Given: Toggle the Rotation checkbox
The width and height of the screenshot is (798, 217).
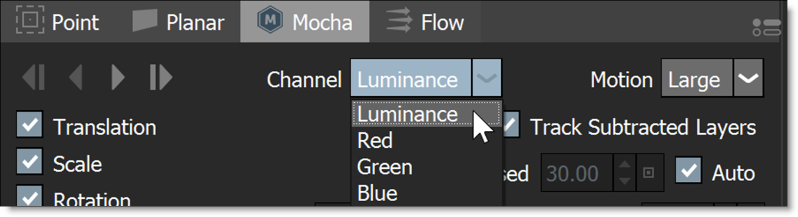Looking at the screenshot, I should [x=31, y=197].
